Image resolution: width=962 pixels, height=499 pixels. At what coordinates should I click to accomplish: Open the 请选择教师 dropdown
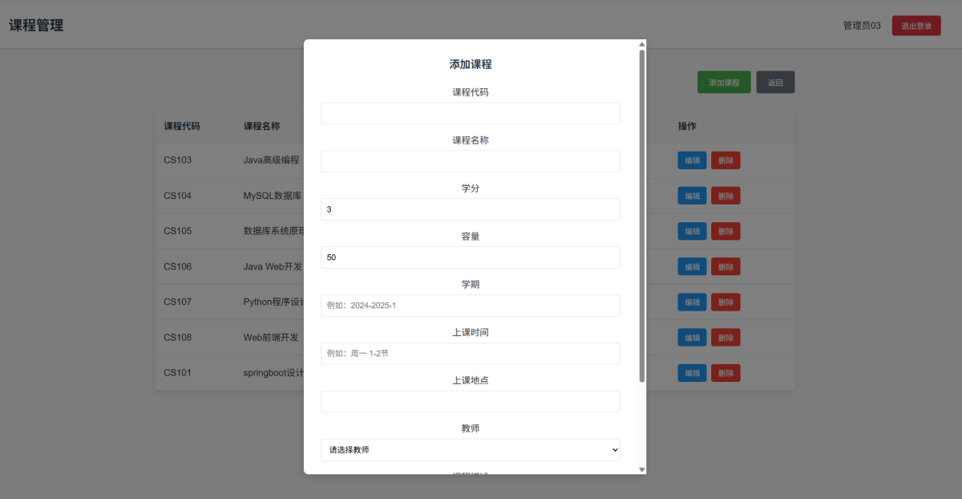[470, 450]
